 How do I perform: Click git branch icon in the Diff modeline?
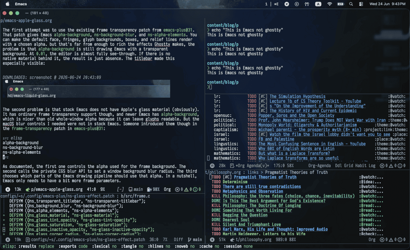pyautogui.click(x=190, y=239)
